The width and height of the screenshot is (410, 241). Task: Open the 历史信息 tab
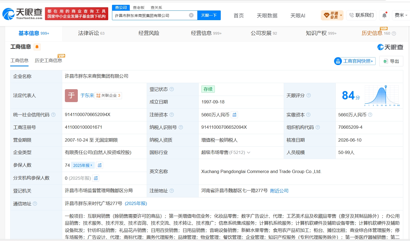tap(376, 33)
